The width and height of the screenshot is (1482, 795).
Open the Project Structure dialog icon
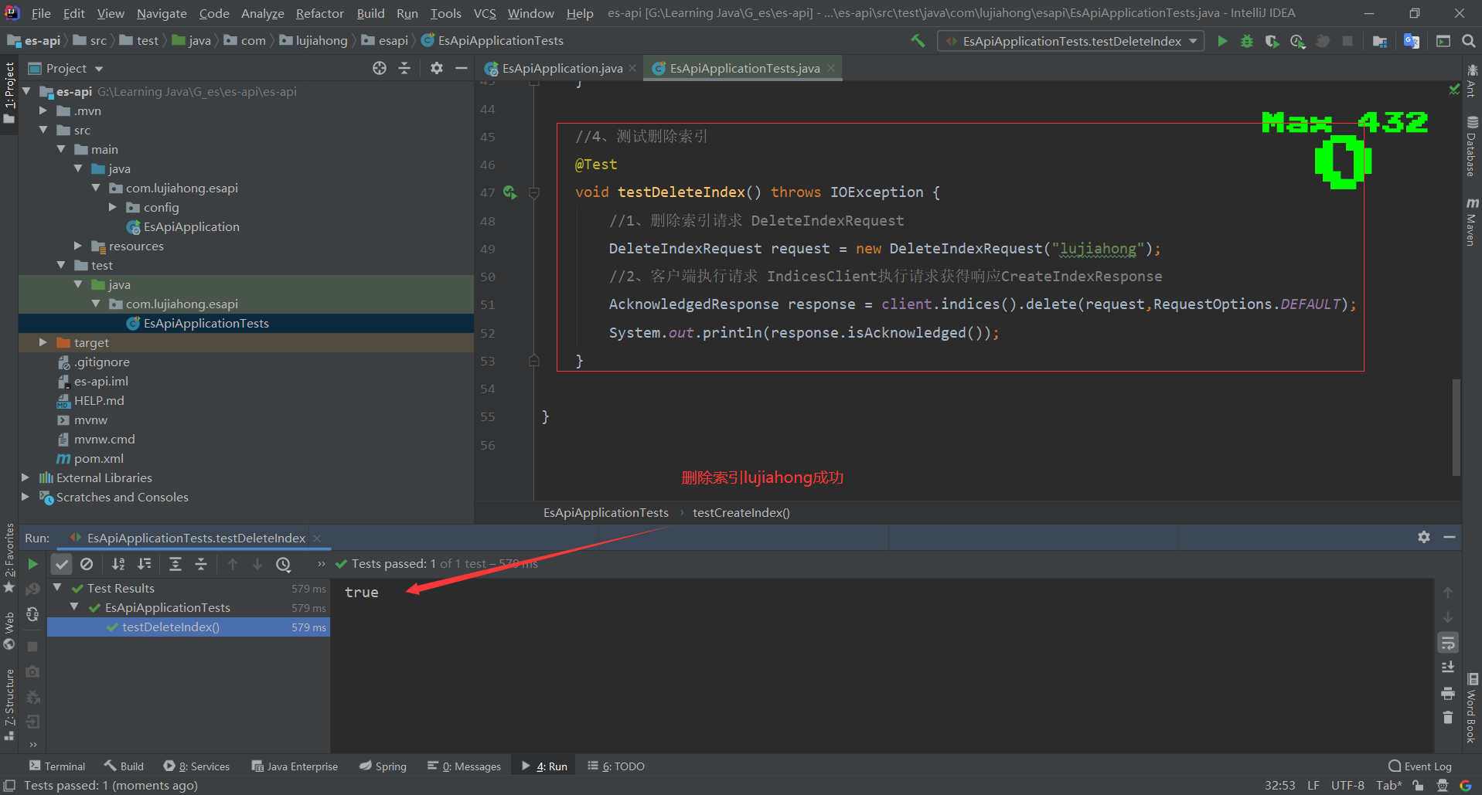pyautogui.click(x=1379, y=41)
